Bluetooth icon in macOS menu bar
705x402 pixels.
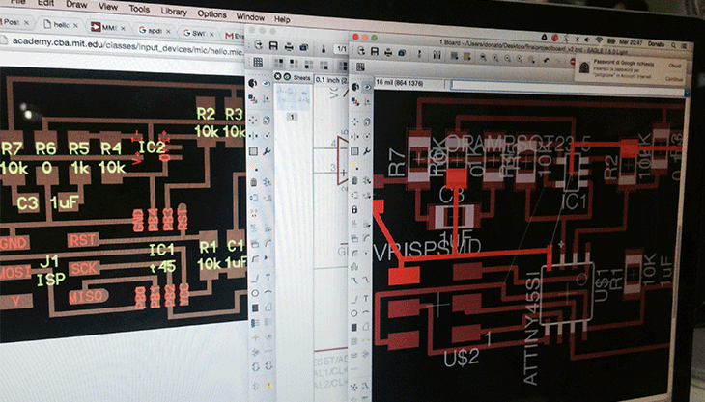click(x=578, y=40)
